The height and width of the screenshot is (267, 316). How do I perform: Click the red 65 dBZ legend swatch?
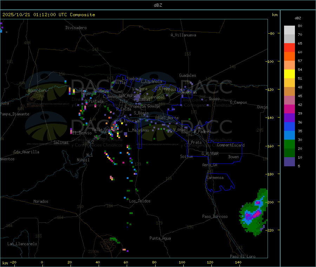click(x=289, y=48)
